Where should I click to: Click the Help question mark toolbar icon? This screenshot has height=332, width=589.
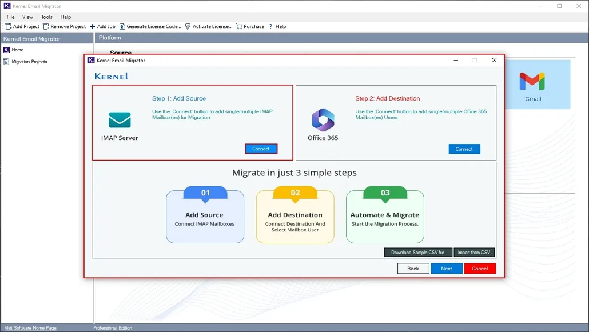270,26
